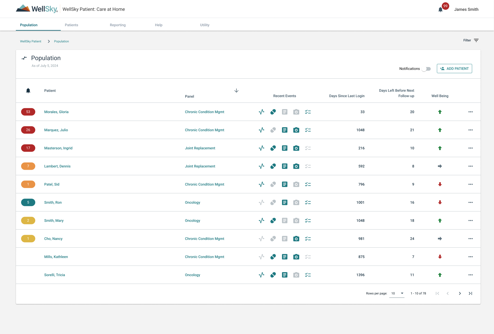The width and height of the screenshot is (494, 334).
Task: Click the collapse arrows icon beside Population title
Action: point(24,58)
